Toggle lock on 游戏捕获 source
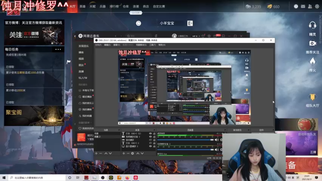322x181 pixels. pyautogui.click(x=154, y=140)
